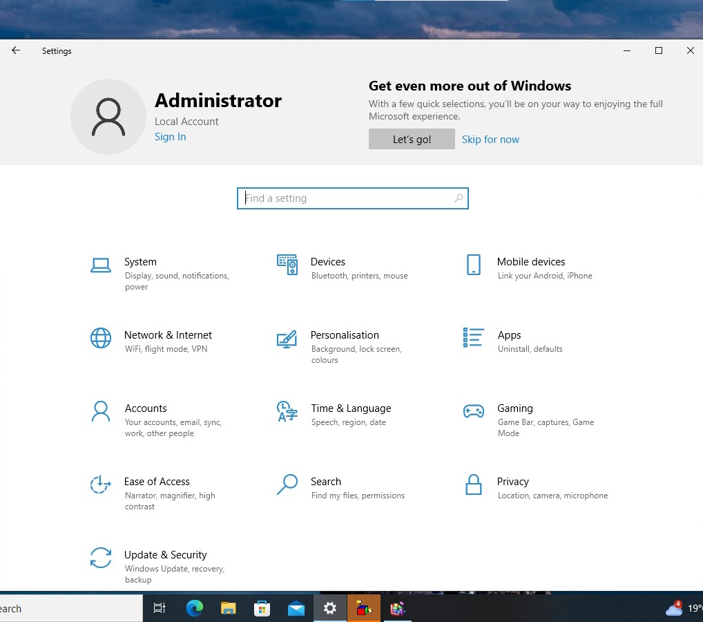The height and width of the screenshot is (622, 703).
Task: Select the Privacy title text
Action: pos(512,482)
